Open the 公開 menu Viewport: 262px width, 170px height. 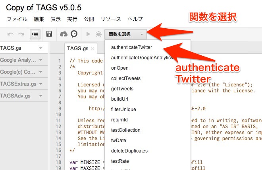tap(89, 19)
